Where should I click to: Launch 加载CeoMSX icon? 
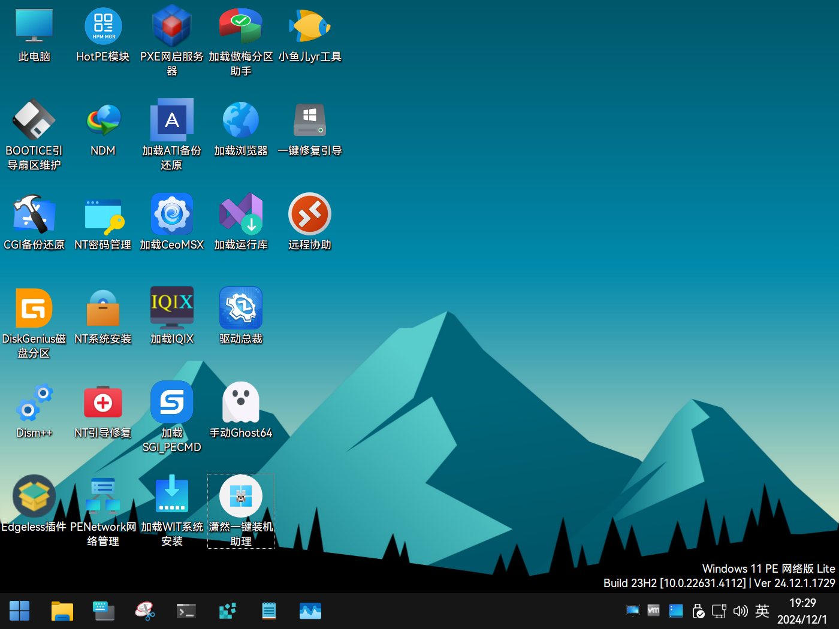[x=172, y=223]
